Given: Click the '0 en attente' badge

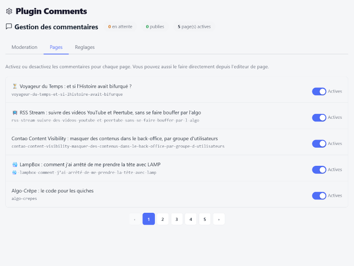Looking at the screenshot, I should (x=120, y=27).
